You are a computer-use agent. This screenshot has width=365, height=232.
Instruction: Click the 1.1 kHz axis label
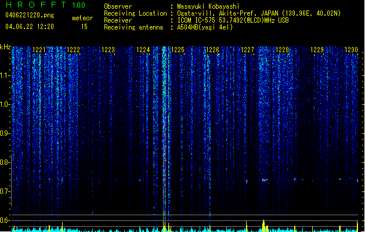(5, 75)
